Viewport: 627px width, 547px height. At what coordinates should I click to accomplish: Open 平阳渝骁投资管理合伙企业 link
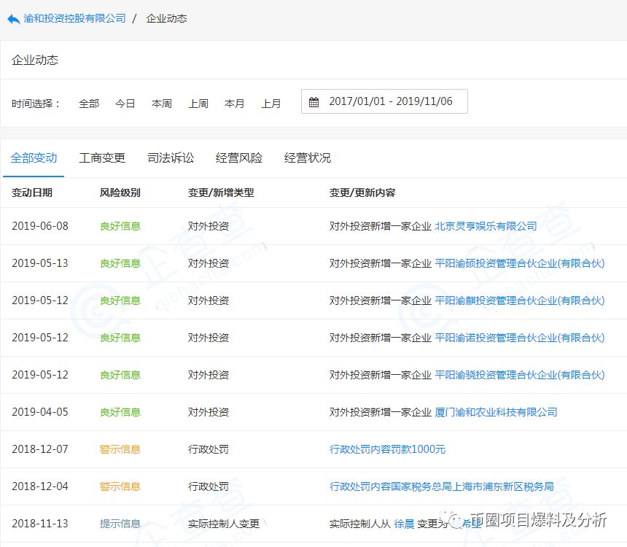(520, 375)
